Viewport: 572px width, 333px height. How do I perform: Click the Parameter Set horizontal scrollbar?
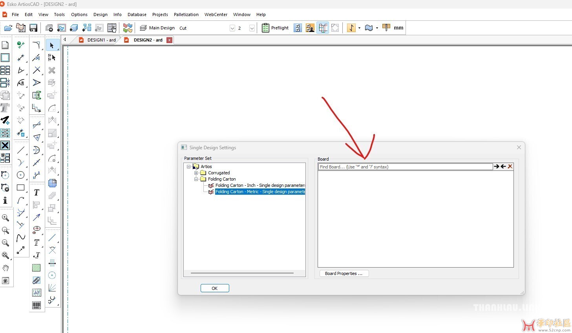(242, 273)
